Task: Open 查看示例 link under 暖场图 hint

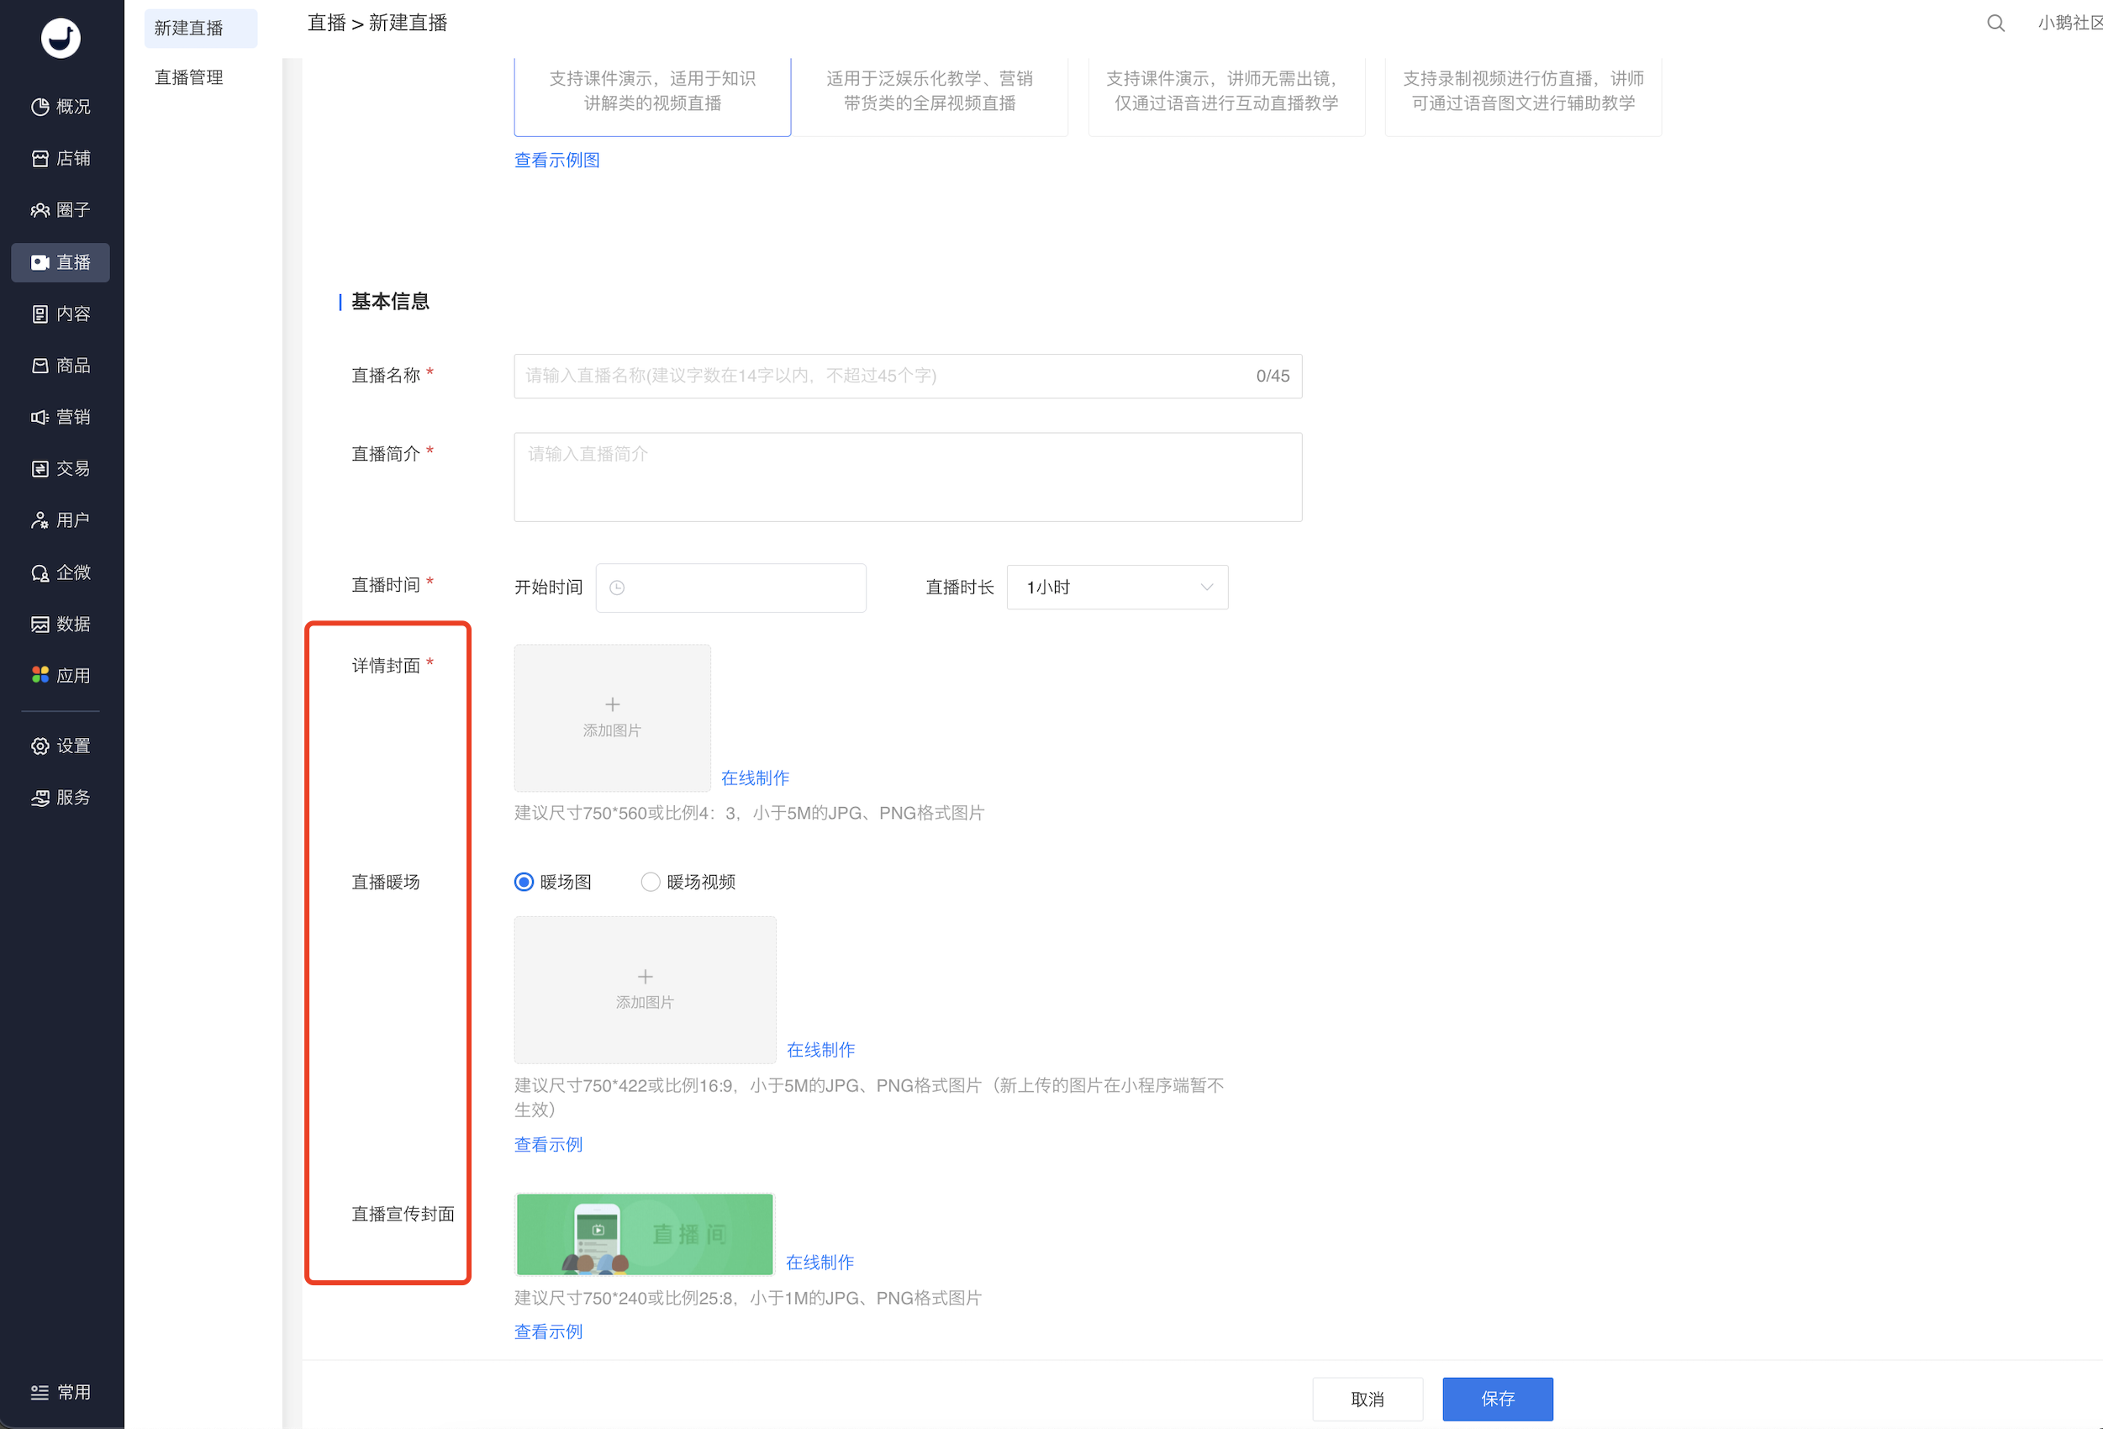Action: tap(548, 1145)
